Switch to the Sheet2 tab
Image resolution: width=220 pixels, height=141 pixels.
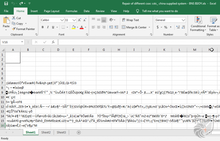46,132
